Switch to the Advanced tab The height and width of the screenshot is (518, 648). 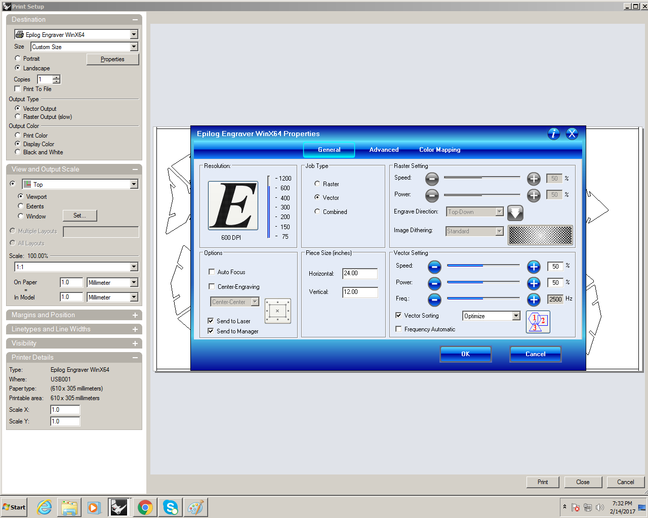[x=384, y=150]
